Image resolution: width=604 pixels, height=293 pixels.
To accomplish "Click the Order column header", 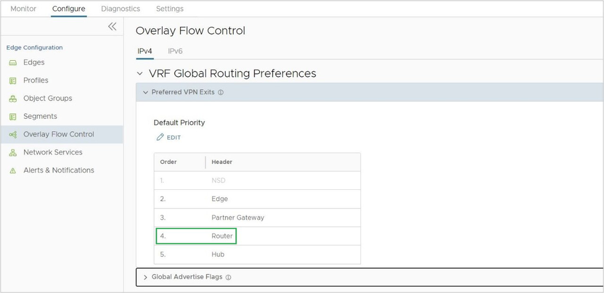I will [168, 162].
